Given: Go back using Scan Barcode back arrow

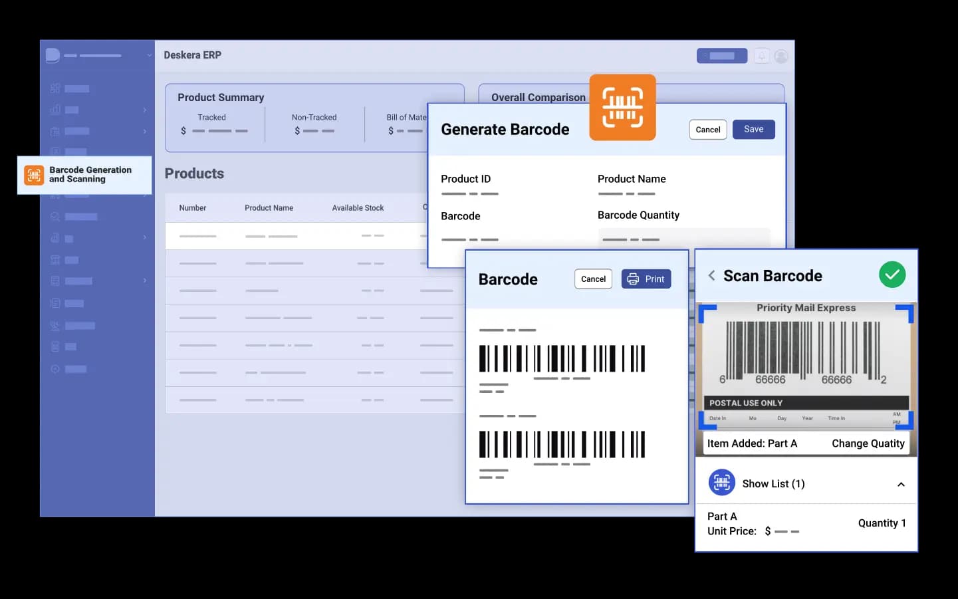Looking at the screenshot, I should point(711,275).
